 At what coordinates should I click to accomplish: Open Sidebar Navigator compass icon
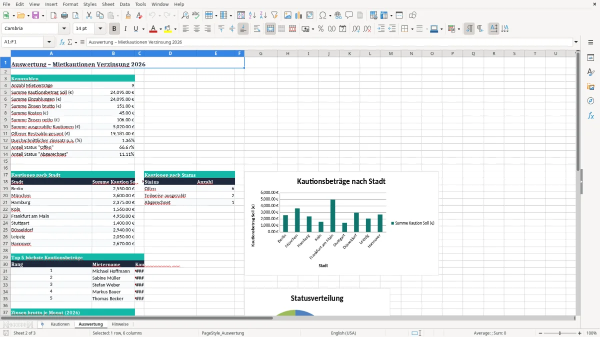click(590, 101)
